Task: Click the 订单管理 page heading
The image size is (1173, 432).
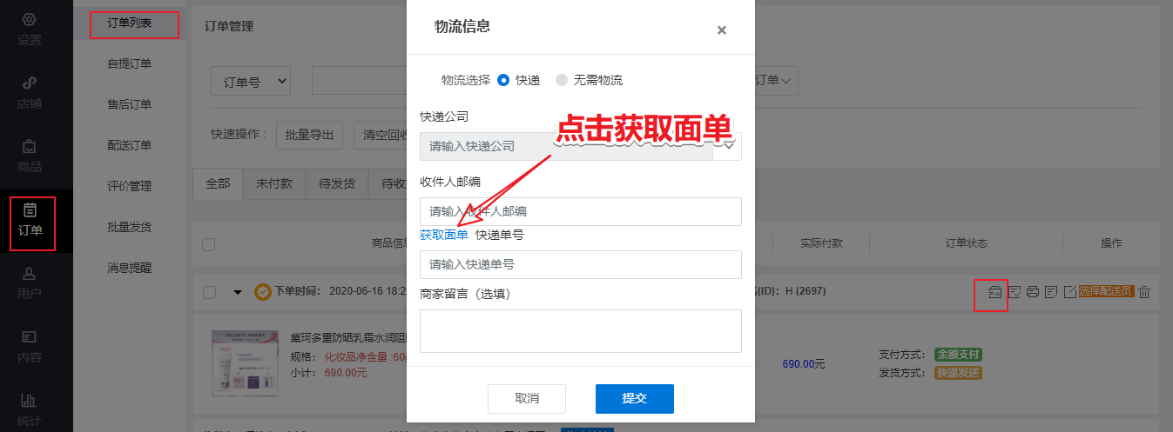Action: (229, 26)
